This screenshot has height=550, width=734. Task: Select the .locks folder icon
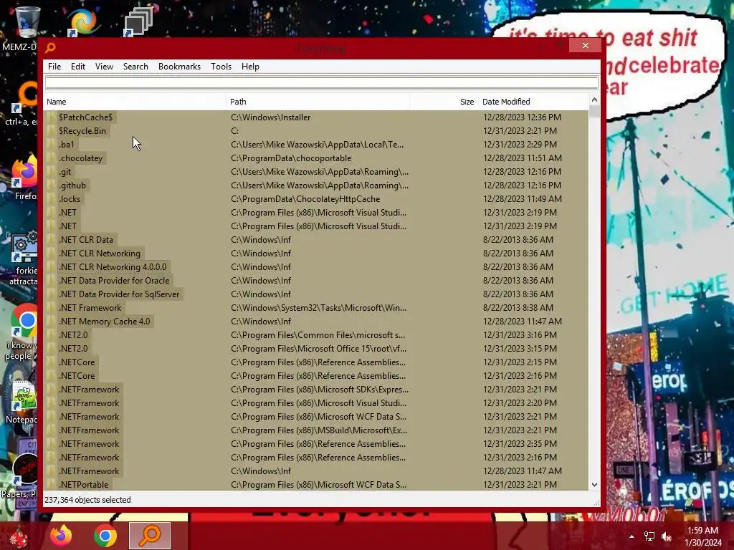point(51,199)
